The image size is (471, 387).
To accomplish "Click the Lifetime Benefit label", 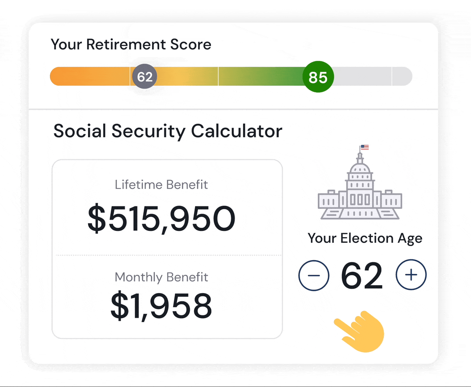I will pyautogui.click(x=161, y=185).
